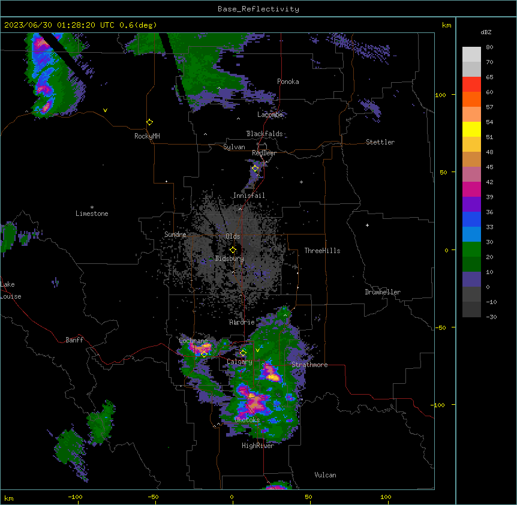Select the Banff label
Viewport: 517px width, 505px height.
click(x=74, y=340)
